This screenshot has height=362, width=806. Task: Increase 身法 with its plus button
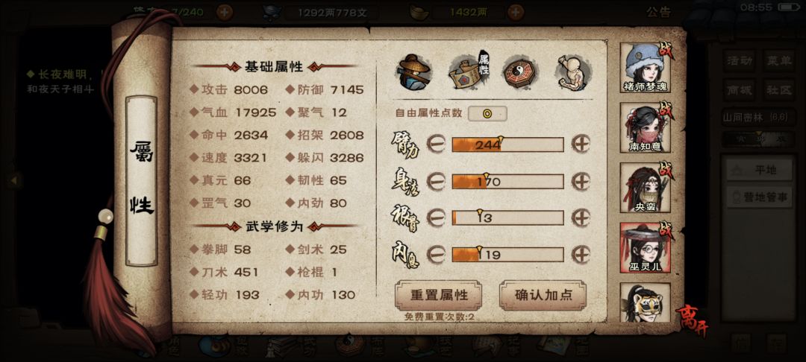coord(581,181)
